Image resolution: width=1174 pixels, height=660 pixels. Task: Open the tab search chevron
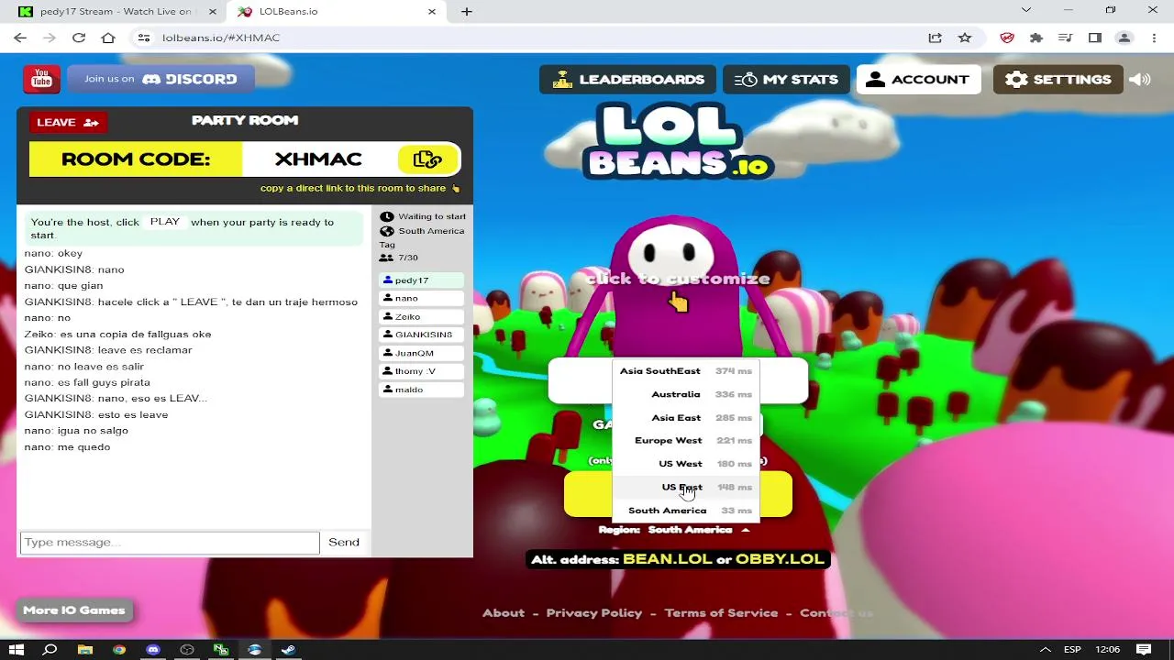[x=1026, y=10]
